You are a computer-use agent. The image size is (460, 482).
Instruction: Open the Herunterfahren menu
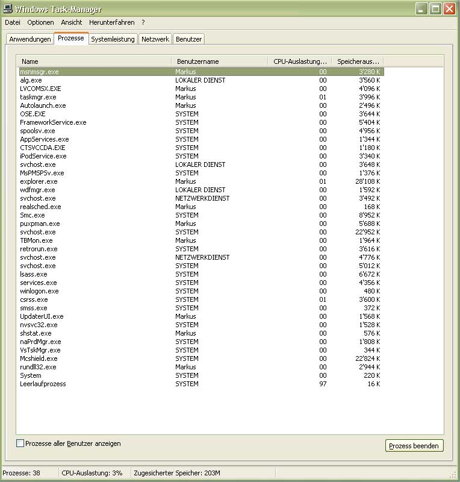(112, 22)
